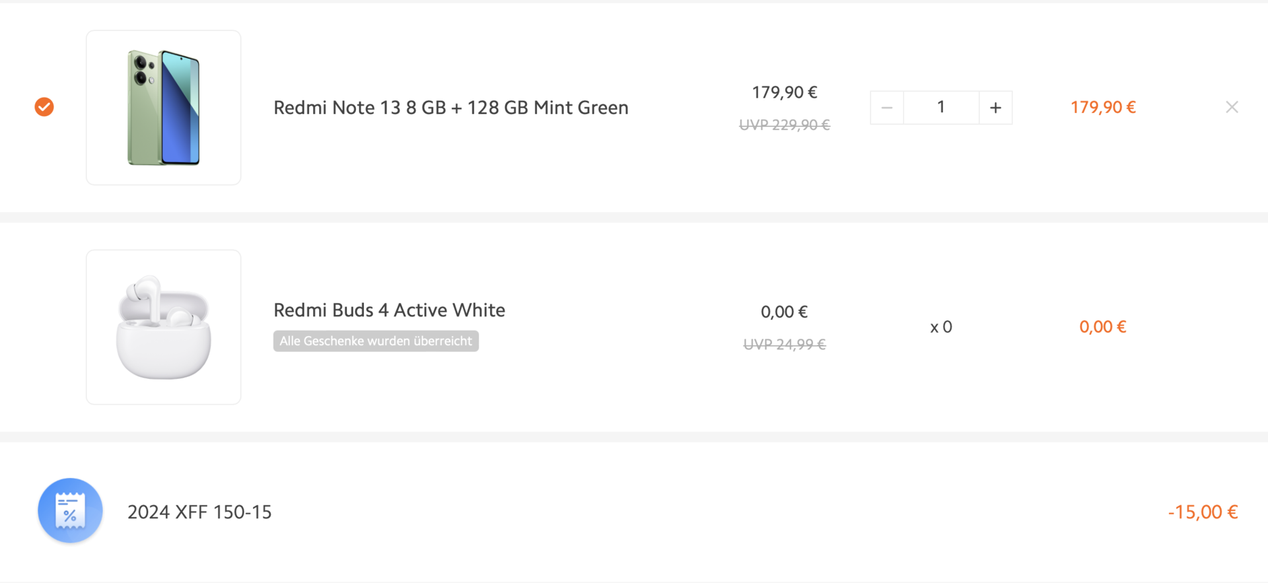Click the 179,90 € orange subtotal
The height and width of the screenshot is (583, 1268).
click(x=1103, y=107)
